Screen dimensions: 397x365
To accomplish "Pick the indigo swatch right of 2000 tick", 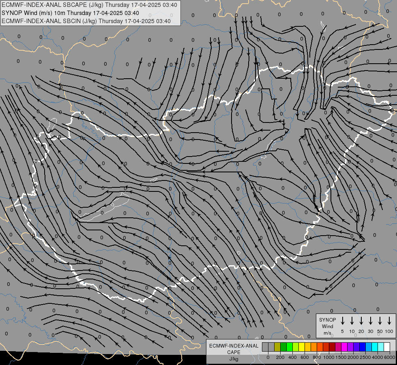I will coord(356,347).
